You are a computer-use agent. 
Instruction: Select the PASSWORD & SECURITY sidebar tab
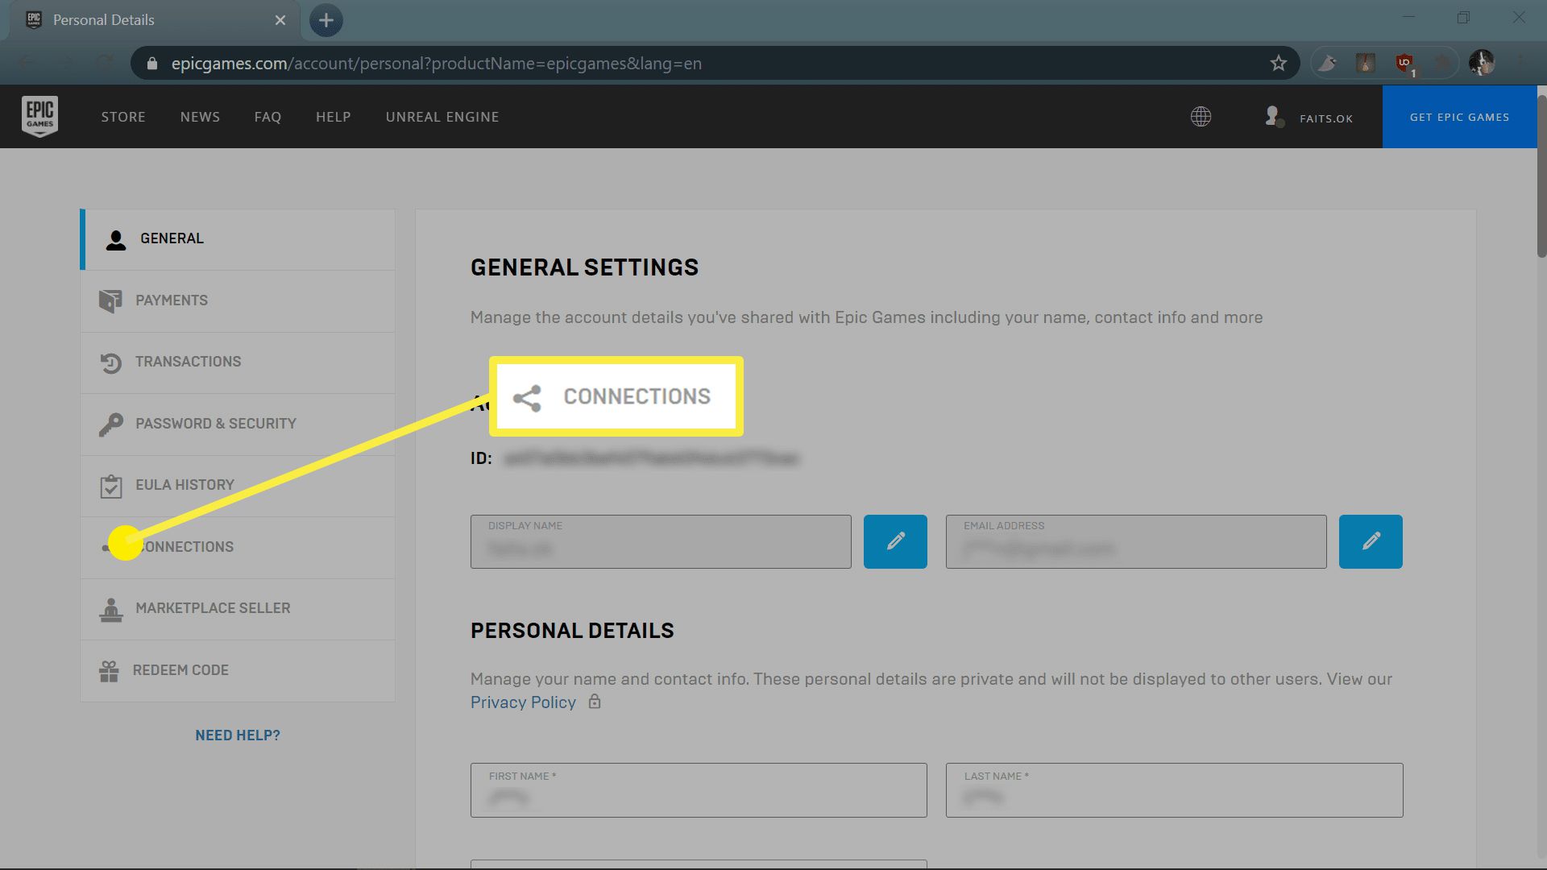point(238,424)
